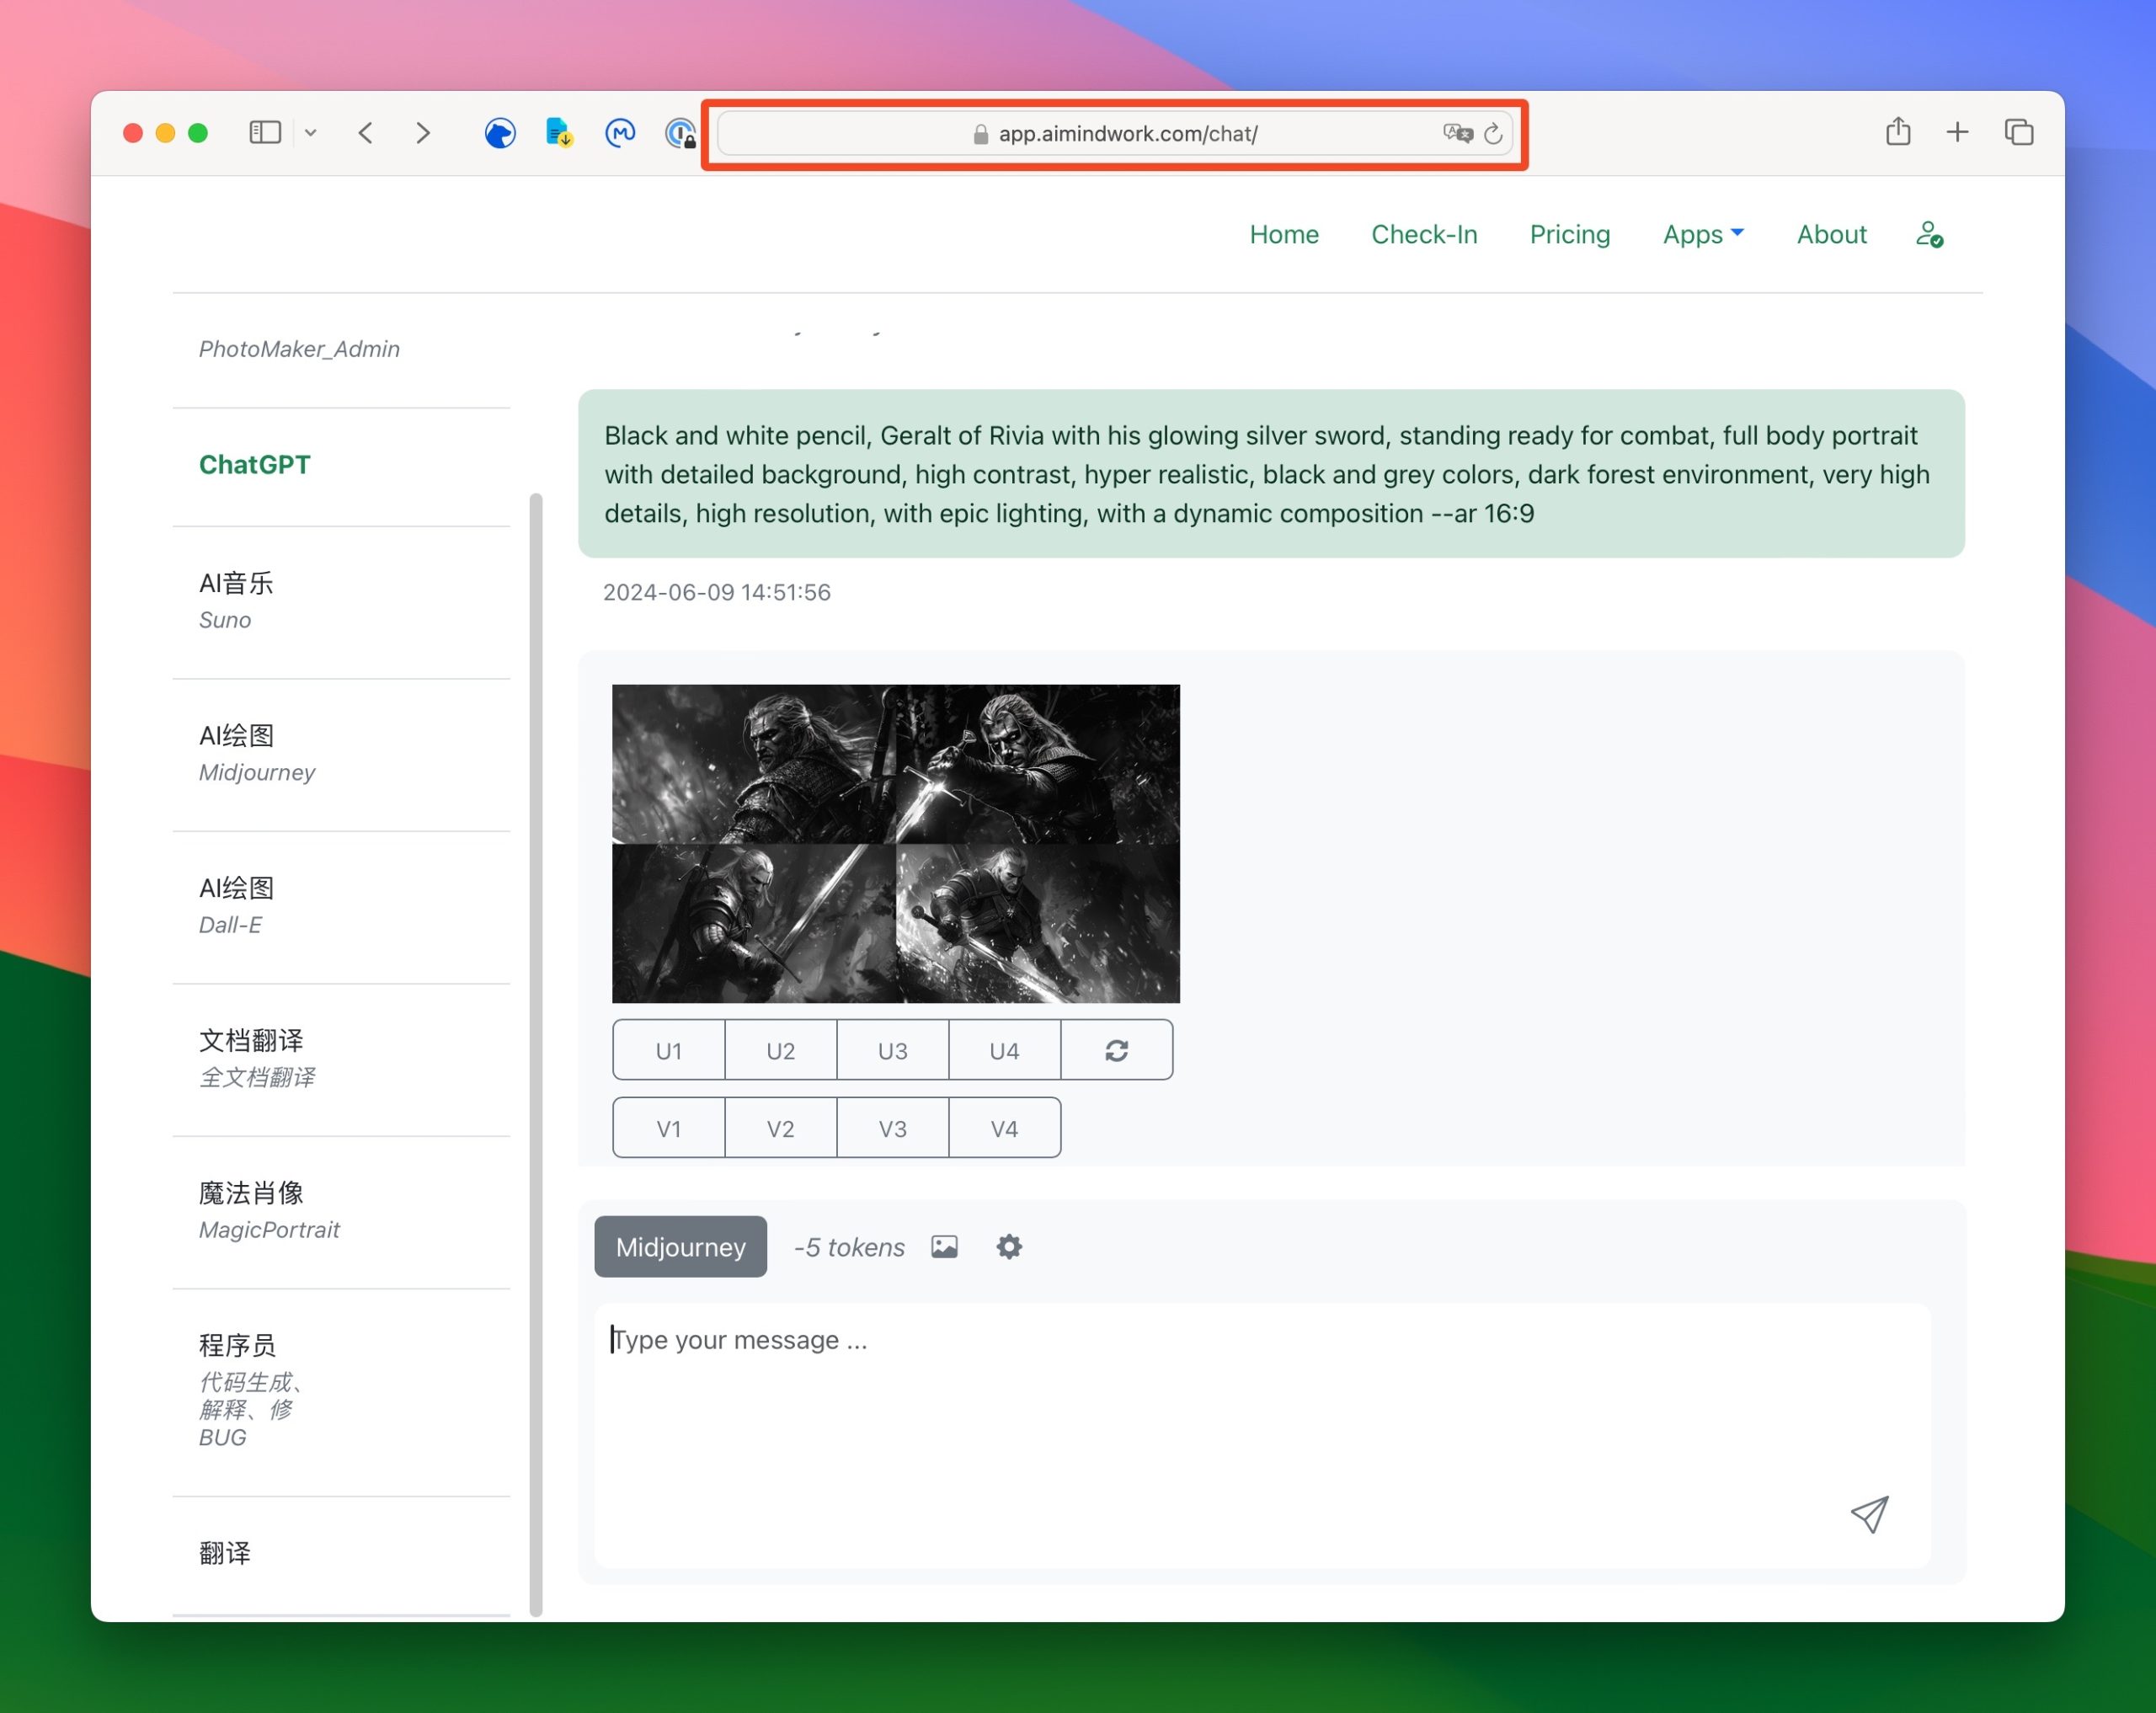
Task: Click the Home navigation link
Action: click(1284, 234)
